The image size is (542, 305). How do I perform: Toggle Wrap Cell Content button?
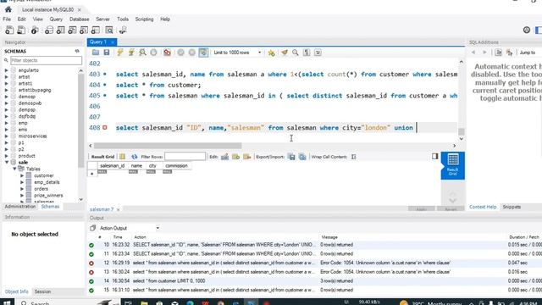point(354,157)
